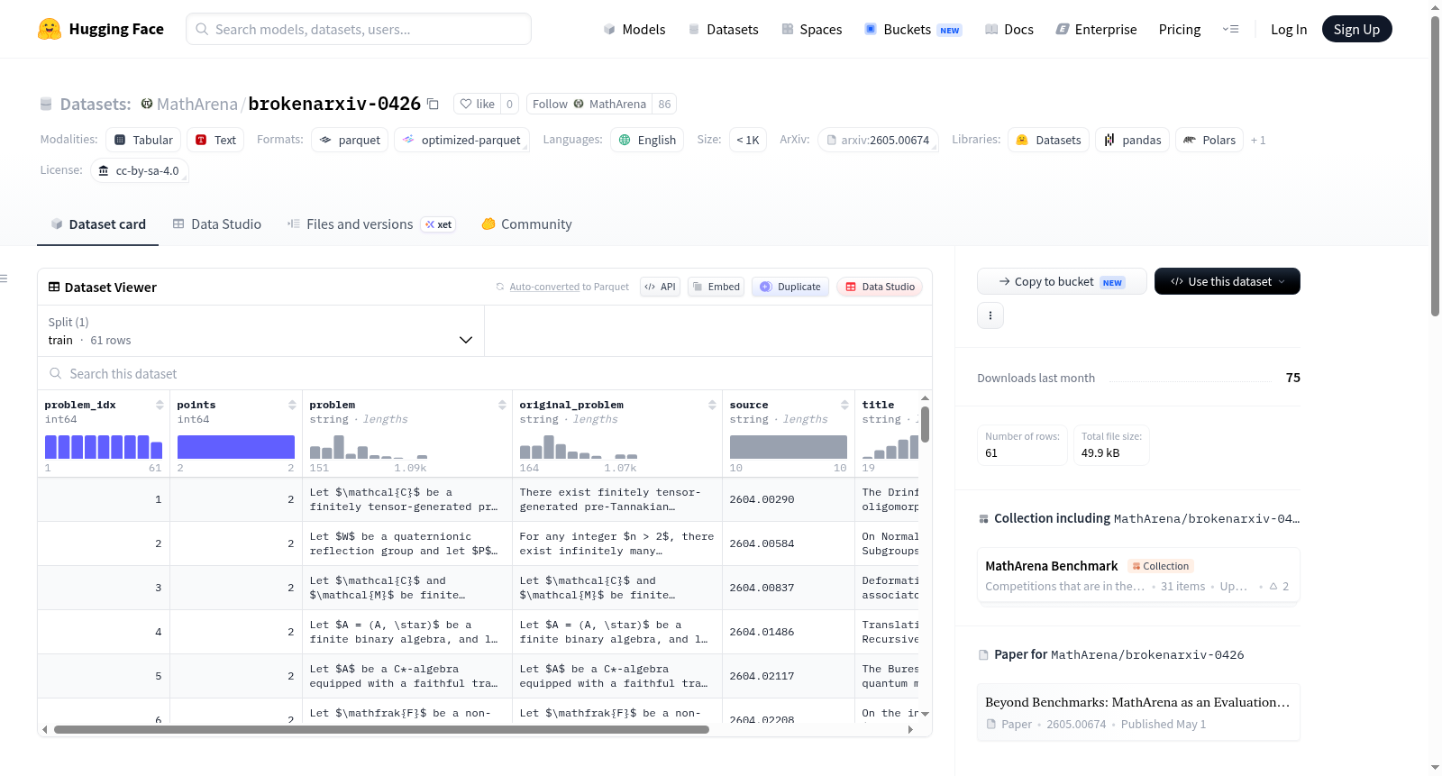The width and height of the screenshot is (1442, 776).
Task: Select the Tabular modality tag
Action: coord(143,140)
